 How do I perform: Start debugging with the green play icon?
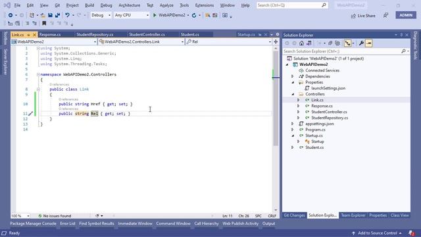coord(155,15)
